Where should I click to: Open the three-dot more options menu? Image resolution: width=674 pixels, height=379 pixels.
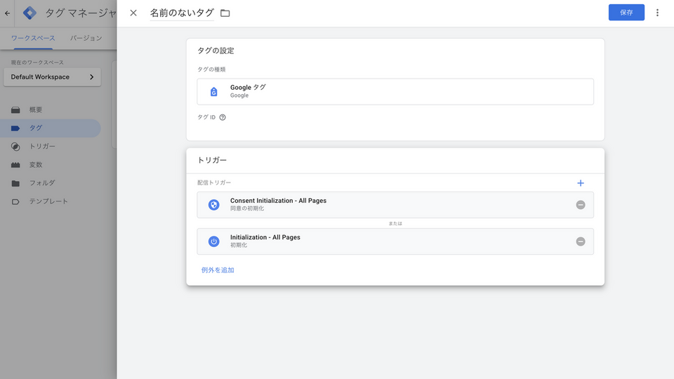[x=657, y=13]
